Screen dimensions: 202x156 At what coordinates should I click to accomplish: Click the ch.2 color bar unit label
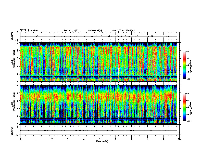click(x=191, y=109)
